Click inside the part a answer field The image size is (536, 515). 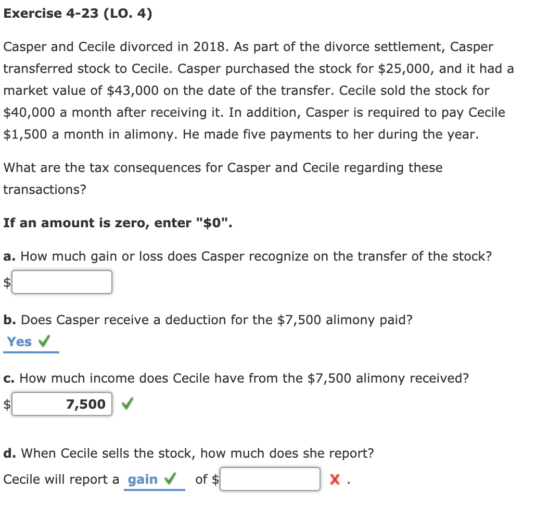pyautogui.click(x=61, y=282)
